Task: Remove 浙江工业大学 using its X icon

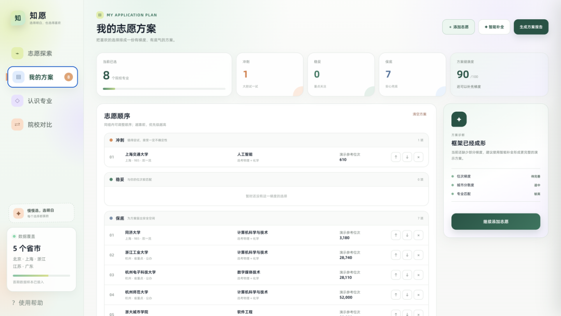Action: click(419, 255)
